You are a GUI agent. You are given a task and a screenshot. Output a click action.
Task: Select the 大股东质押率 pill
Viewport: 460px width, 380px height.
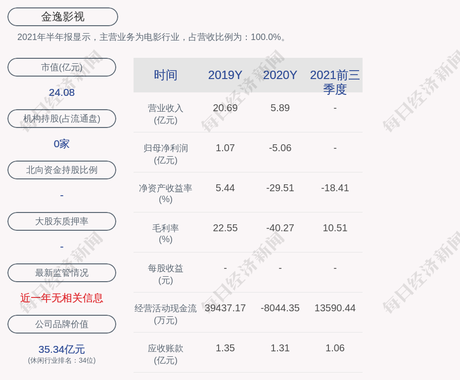(62, 221)
